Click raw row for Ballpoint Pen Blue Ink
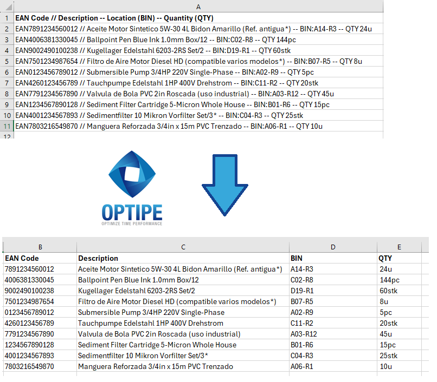437x382 pixels. (198, 40)
